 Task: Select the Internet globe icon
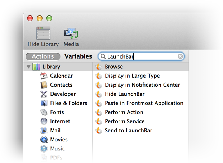44,121
